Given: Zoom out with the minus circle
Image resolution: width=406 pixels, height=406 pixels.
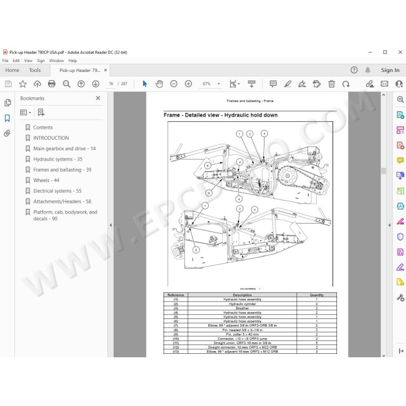Looking at the screenshot, I should click(174, 84).
